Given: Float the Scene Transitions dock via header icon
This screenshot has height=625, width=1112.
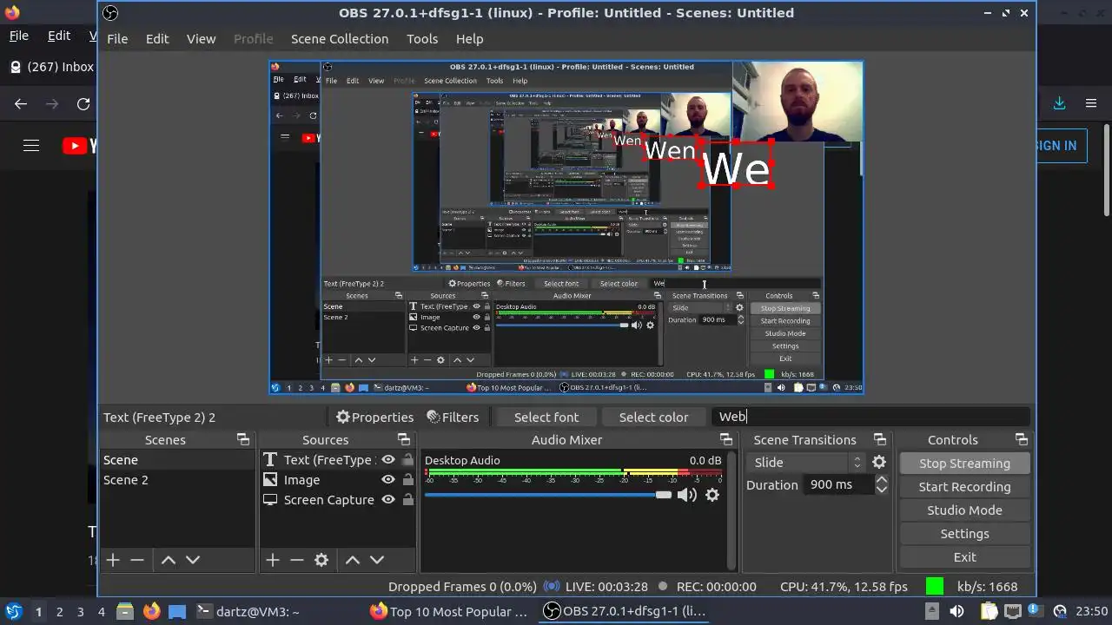Looking at the screenshot, I should pyautogui.click(x=880, y=440).
